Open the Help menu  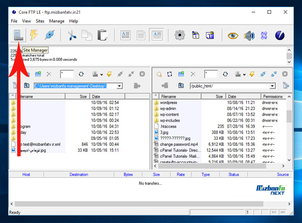[x=74, y=21]
